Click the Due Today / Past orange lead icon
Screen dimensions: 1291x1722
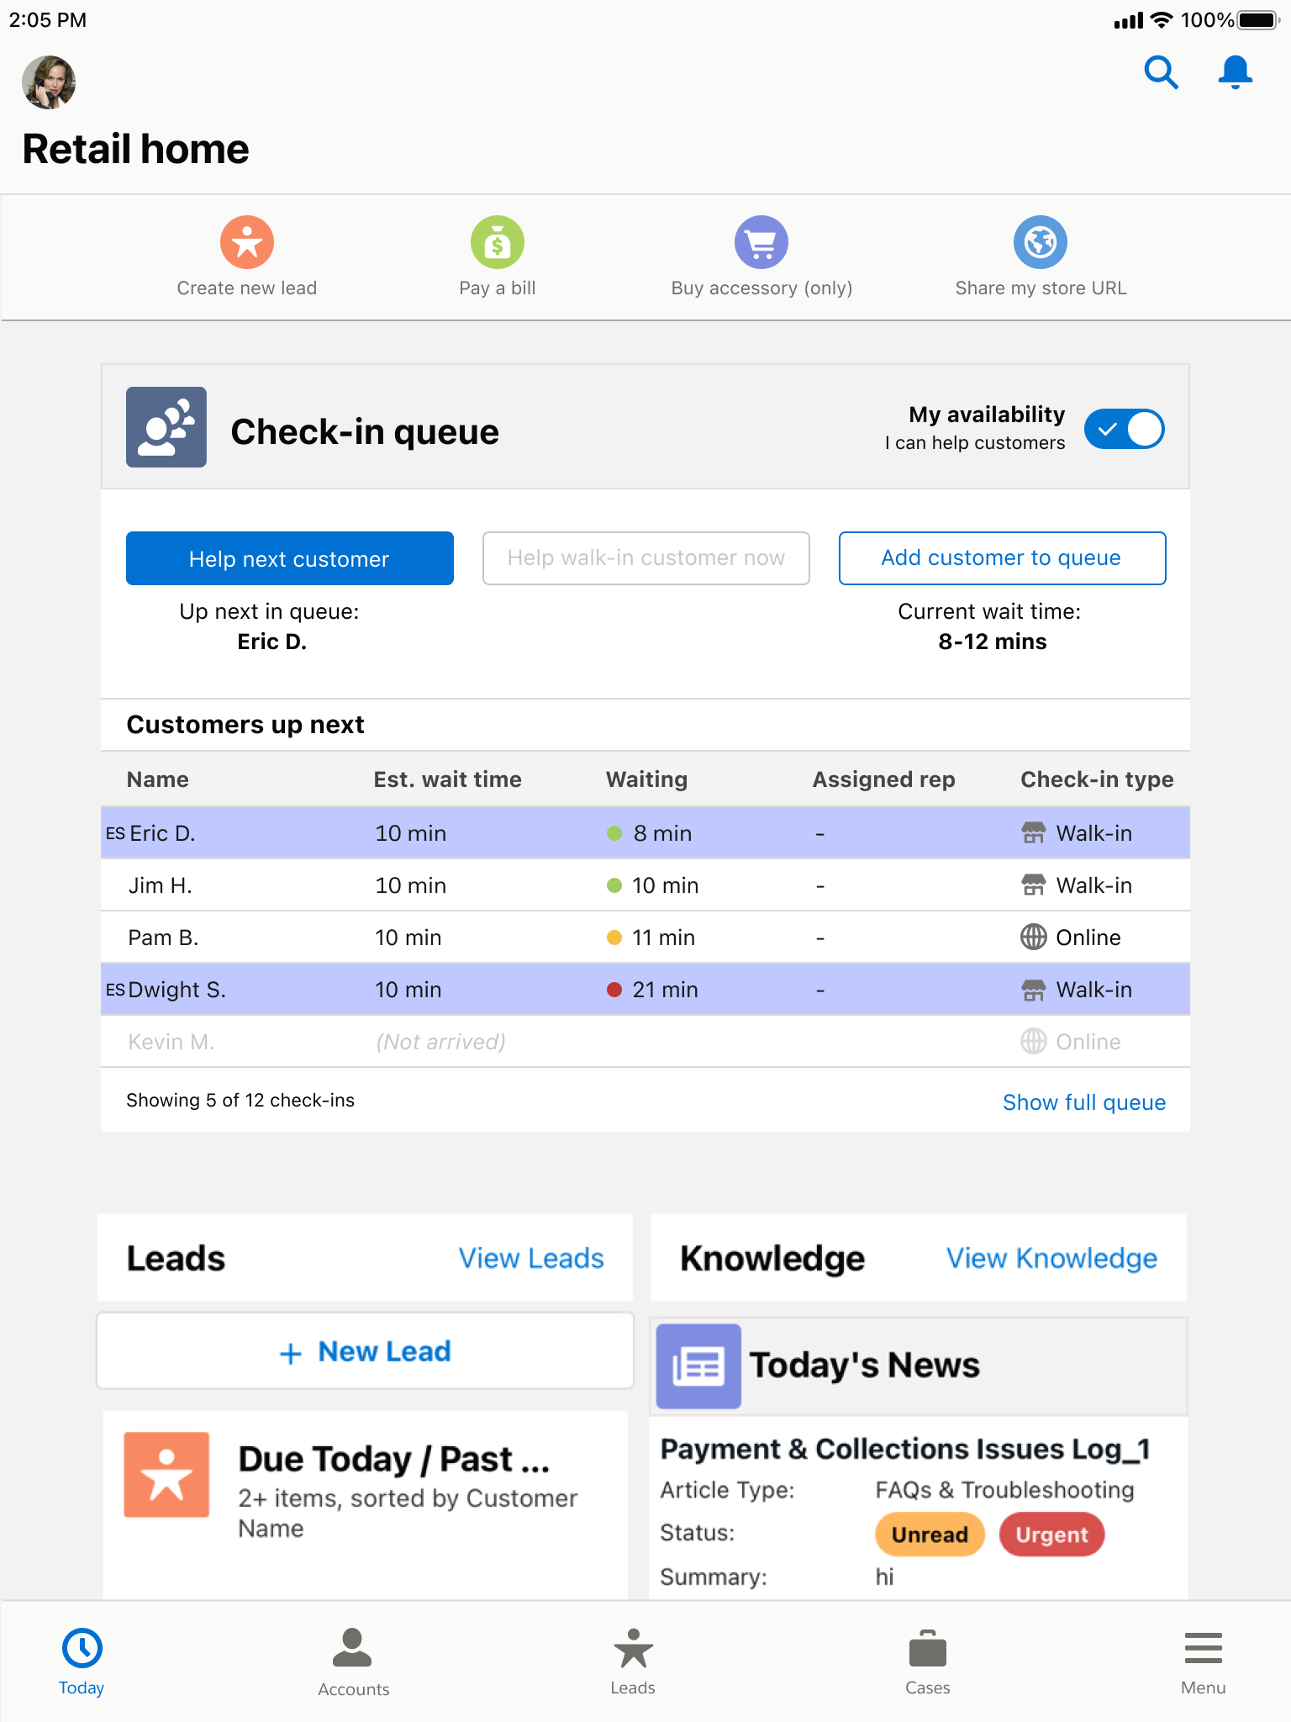point(166,1475)
